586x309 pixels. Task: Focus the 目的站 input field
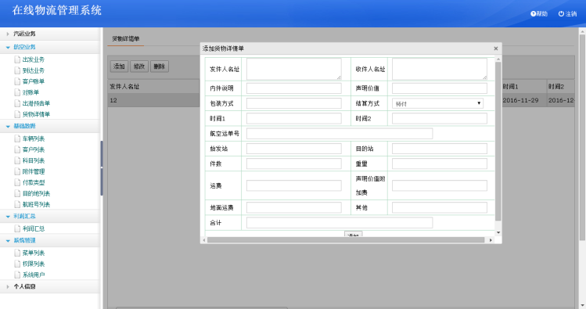click(440, 149)
